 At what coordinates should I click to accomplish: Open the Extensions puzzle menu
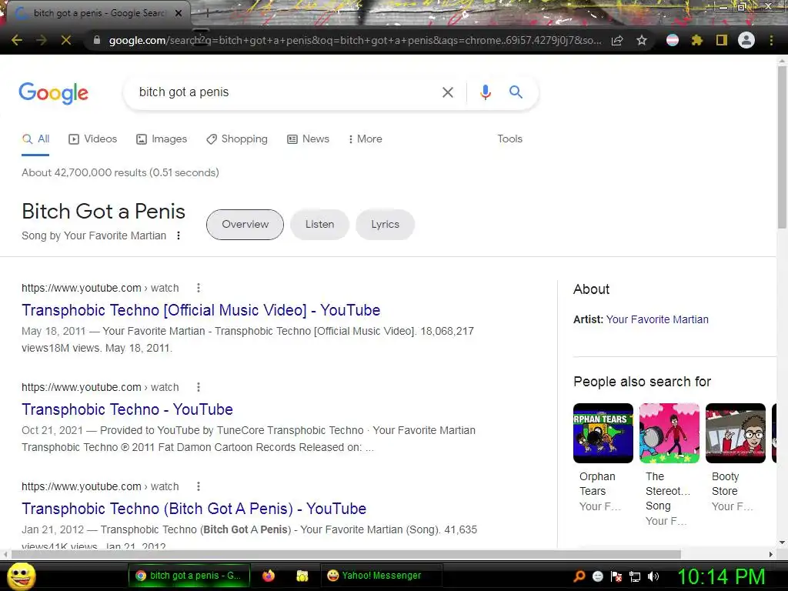tap(696, 40)
